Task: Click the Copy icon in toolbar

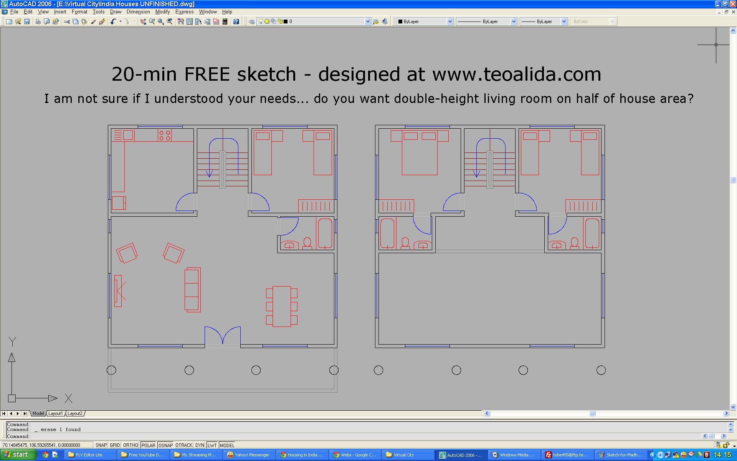Action: (x=76, y=22)
